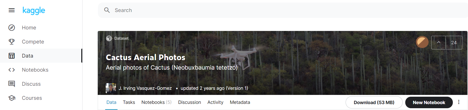This screenshot has width=468, height=110.
Task: Click the Kaggle logo
Action: pos(34,10)
